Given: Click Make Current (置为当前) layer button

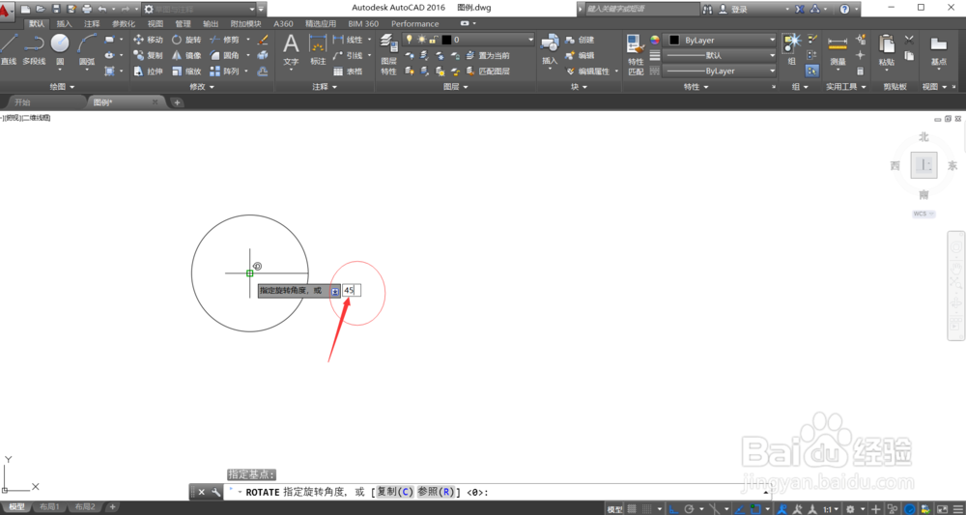Looking at the screenshot, I should coord(488,55).
